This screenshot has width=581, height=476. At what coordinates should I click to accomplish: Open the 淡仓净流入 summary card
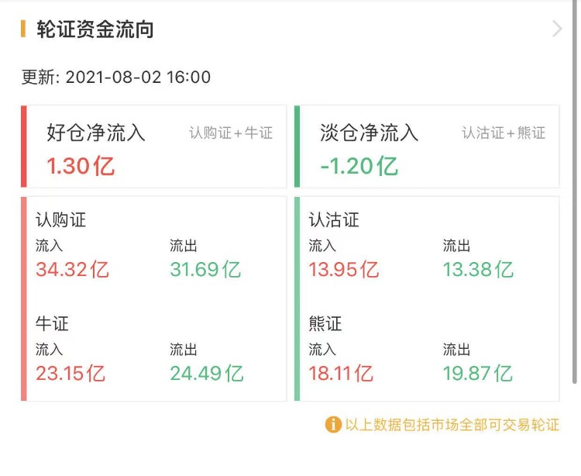[x=428, y=147]
